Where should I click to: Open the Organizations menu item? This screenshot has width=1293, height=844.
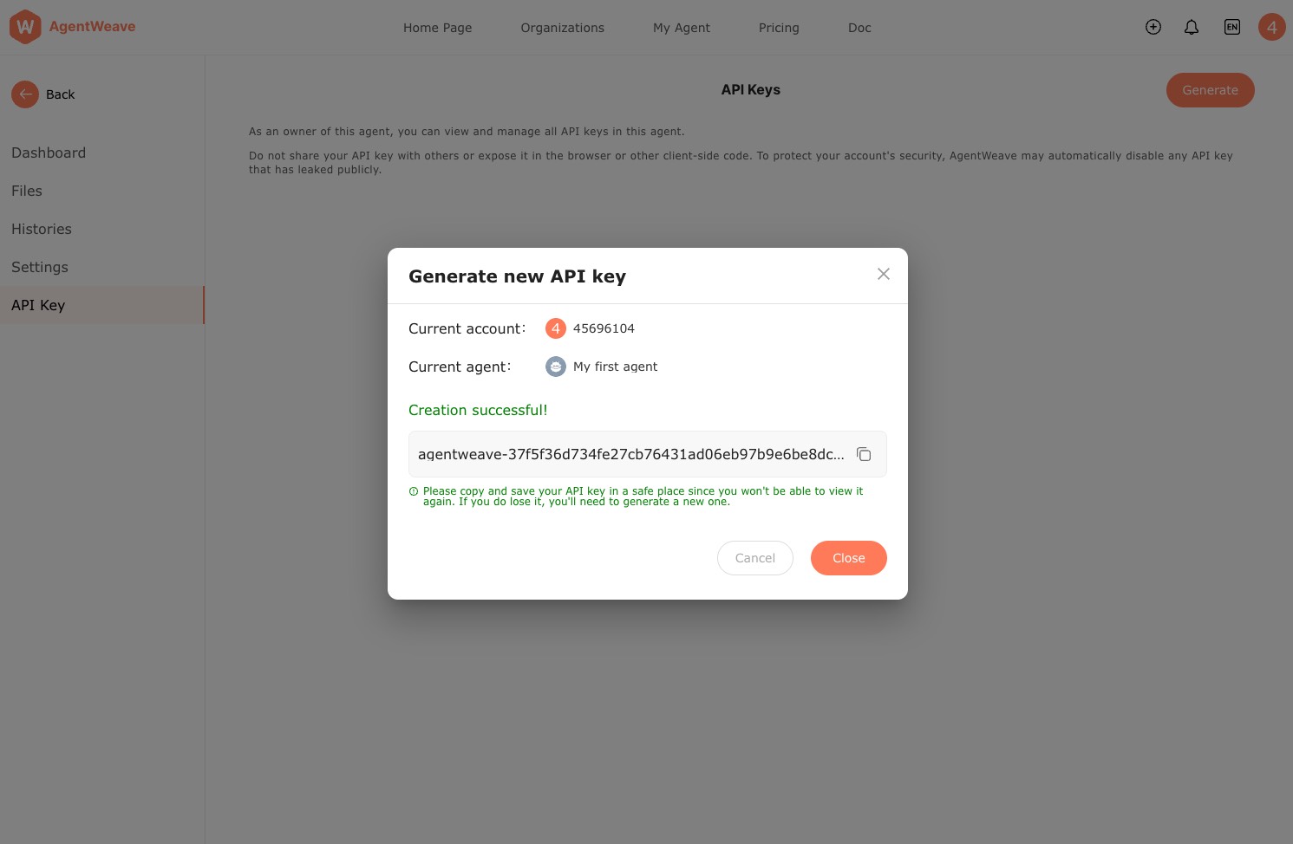tap(562, 28)
